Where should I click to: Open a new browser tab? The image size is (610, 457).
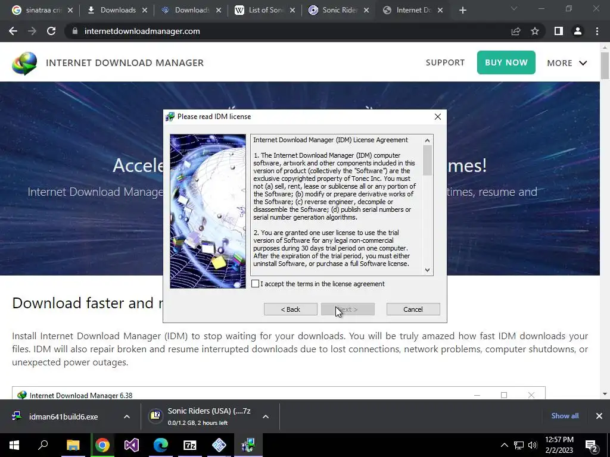point(462,10)
